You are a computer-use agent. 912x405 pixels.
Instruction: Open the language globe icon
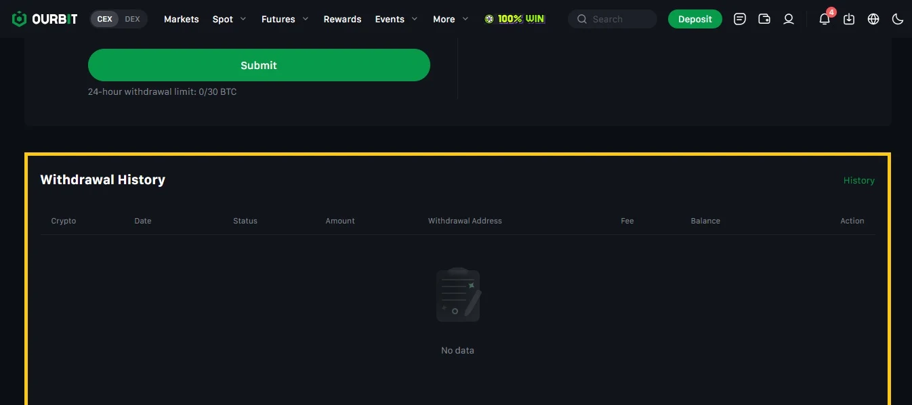click(x=873, y=19)
